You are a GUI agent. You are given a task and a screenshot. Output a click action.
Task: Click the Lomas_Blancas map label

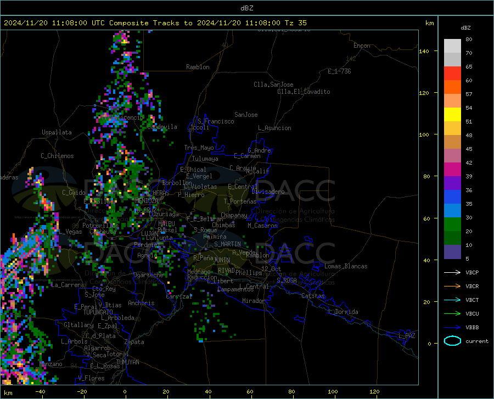pyautogui.click(x=346, y=266)
